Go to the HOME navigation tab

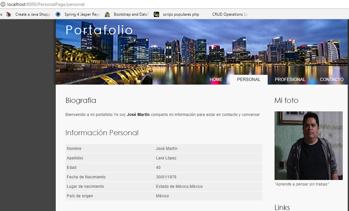[216, 79]
